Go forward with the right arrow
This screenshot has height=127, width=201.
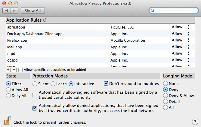[x=14, y=11]
